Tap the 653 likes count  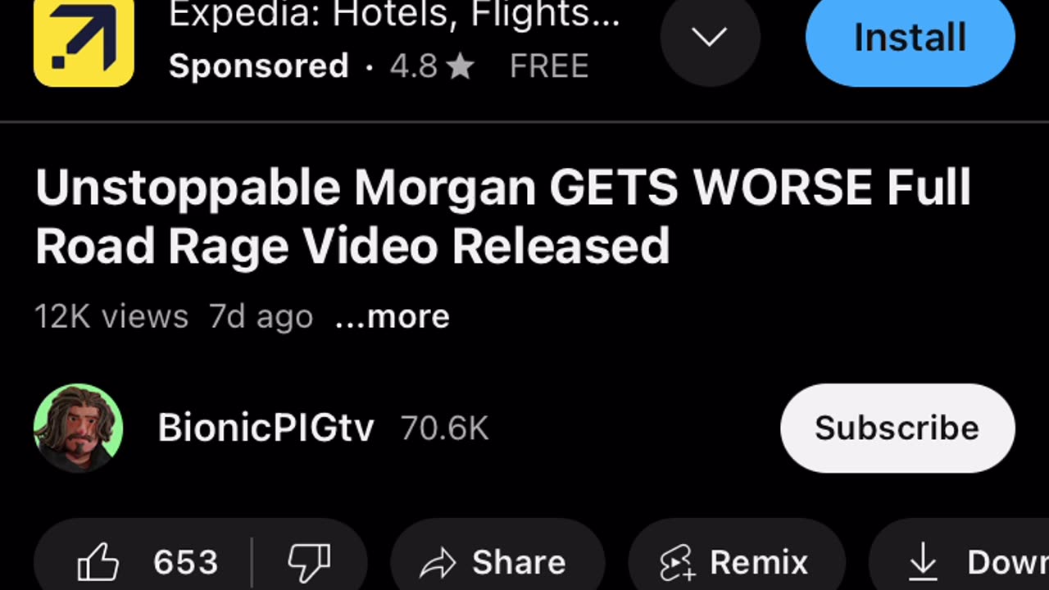(186, 563)
